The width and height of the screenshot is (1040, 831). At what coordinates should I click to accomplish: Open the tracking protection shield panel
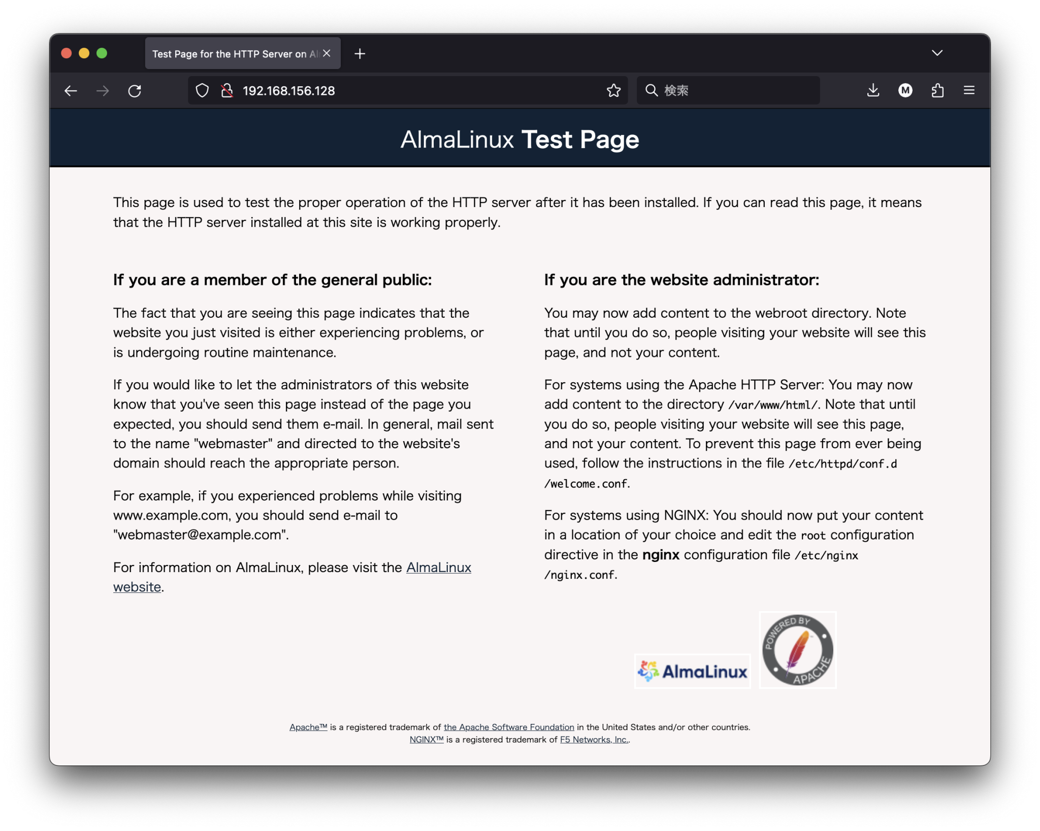click(202, 90)
